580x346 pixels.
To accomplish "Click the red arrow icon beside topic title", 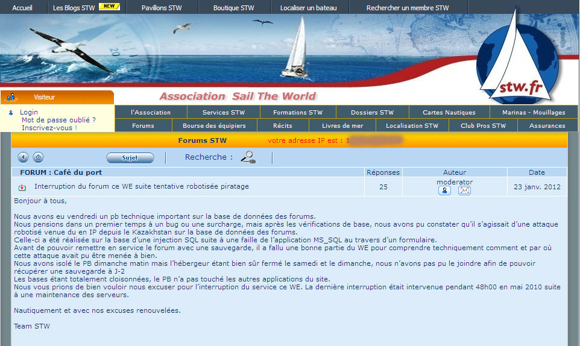I will click(x=22, y=187).
